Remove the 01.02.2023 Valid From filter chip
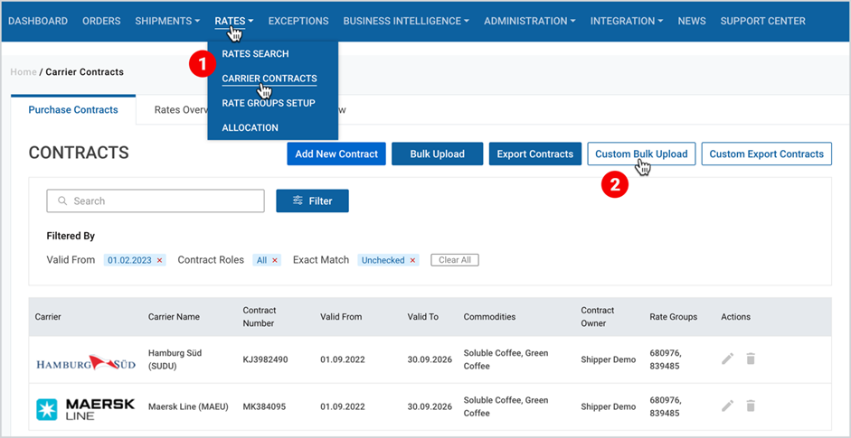 point(159,260)
